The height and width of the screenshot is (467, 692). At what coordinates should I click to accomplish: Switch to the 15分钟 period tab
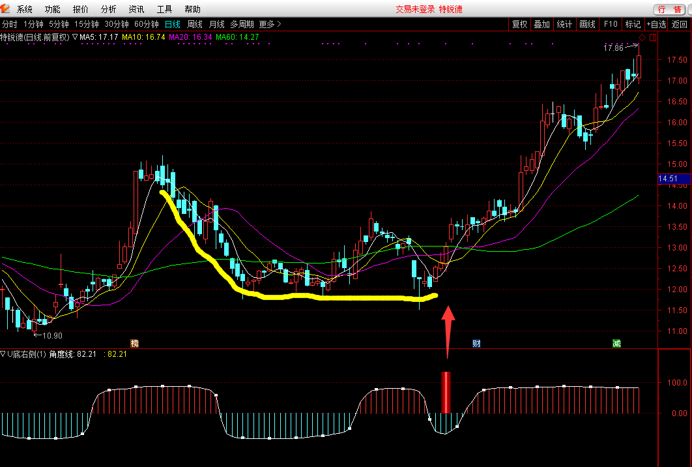(87, 24)
